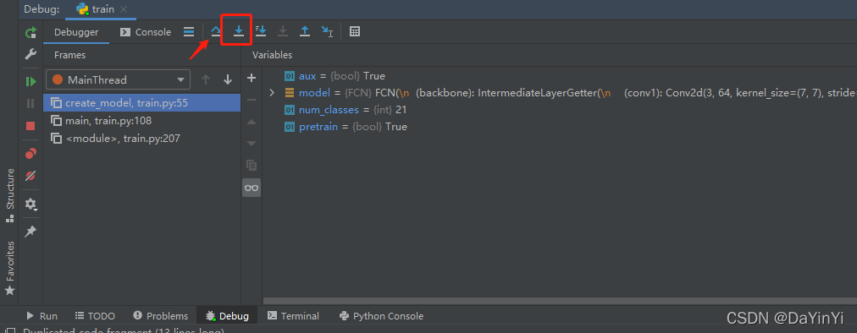This screenshot has width=857, height=333.
Task: Add new watch with the plus icon
Action: pyautogui.click(x=252, y=78)
